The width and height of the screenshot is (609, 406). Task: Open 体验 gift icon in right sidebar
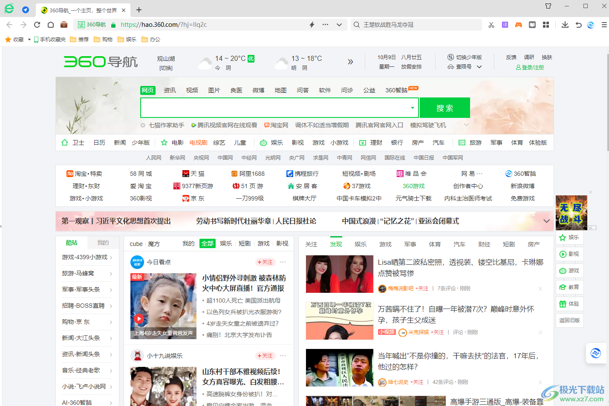click(x=563, y=304)
